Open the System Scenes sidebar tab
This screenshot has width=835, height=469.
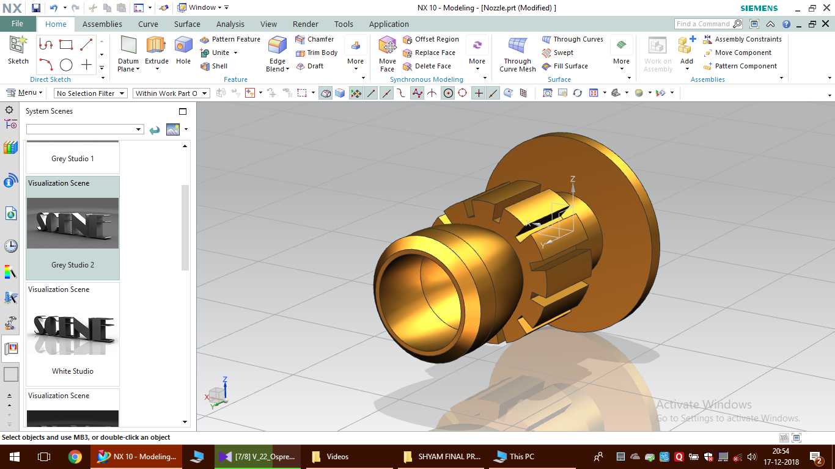click(x=10, y=349)
